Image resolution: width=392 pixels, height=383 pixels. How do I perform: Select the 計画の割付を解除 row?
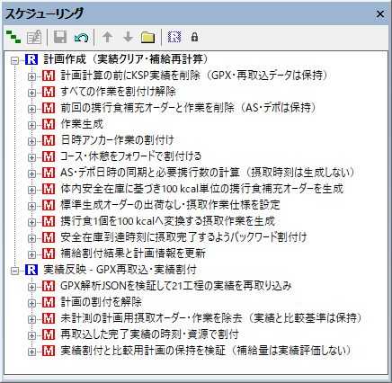coord(101,302)
